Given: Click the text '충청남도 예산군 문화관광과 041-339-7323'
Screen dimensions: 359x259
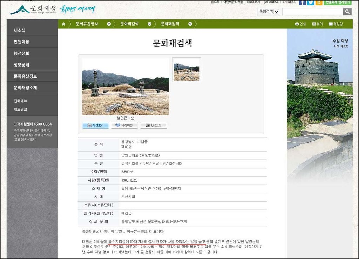Looking at the screenshot, I should pos(154,222).
